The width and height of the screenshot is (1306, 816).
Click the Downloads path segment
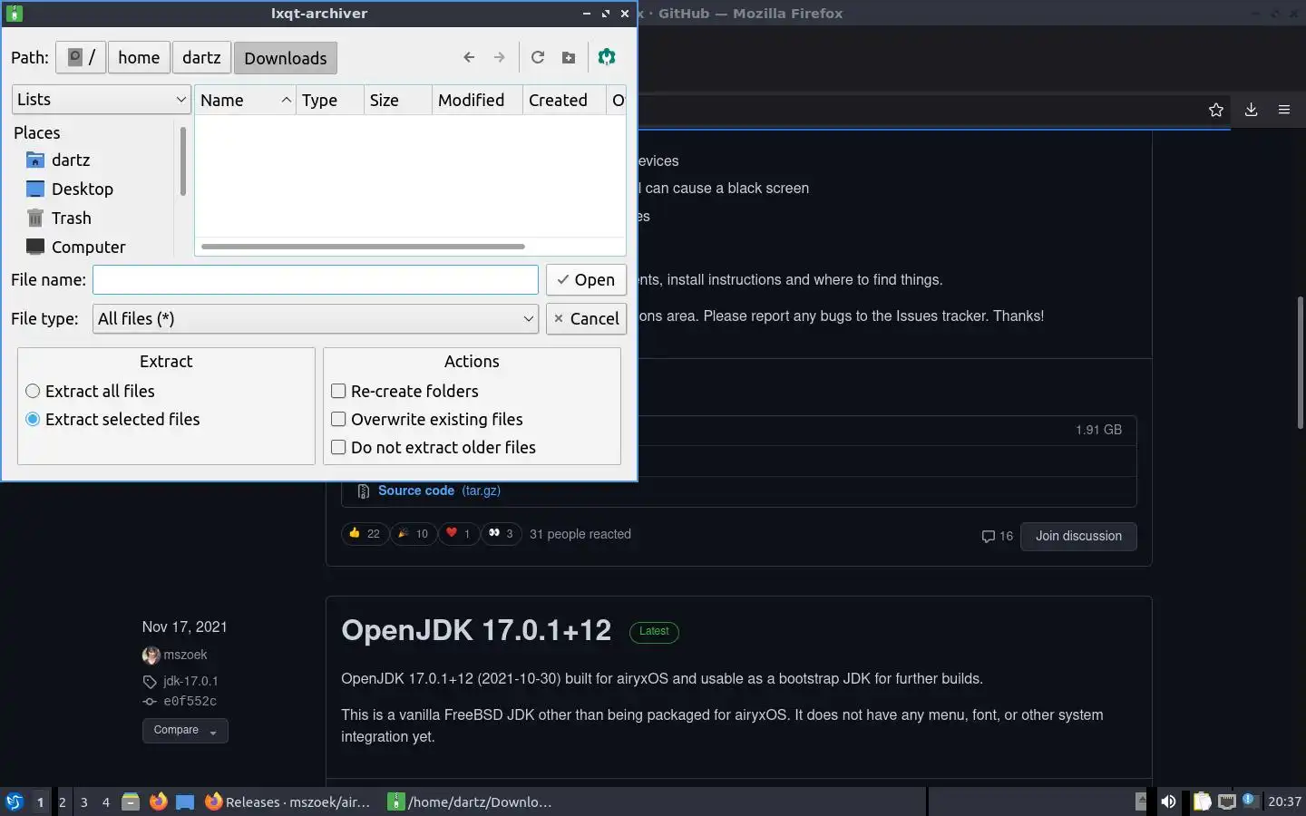pos(286,58)
